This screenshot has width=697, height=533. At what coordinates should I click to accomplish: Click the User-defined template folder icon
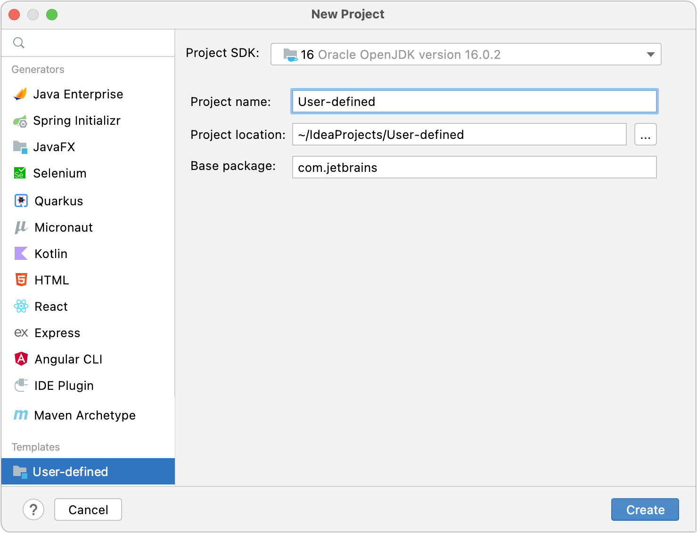coord(20,472)
